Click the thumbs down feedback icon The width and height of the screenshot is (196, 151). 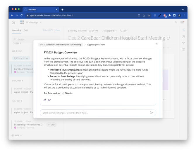(x=49, y=100)
